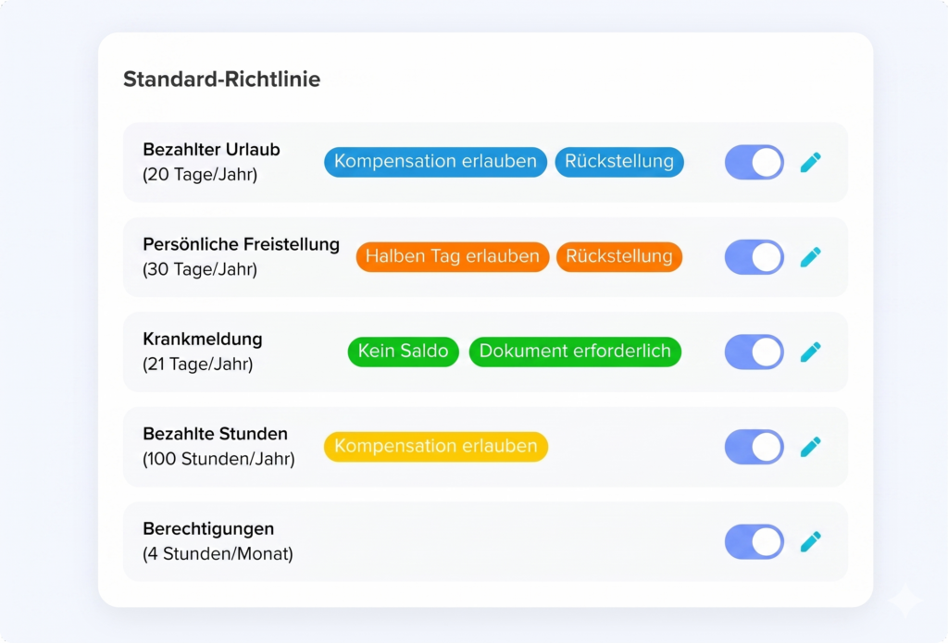Toggle off Persönliche Freistellung
Image resolution: width=948 pixels, height=643 pixels.
coord(754,256)
